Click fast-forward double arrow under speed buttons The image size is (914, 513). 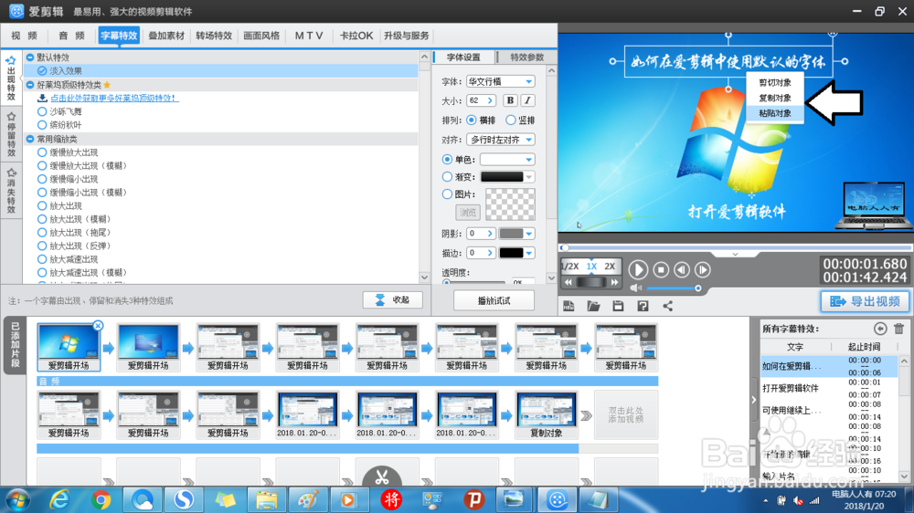click(x=614, y=282)
